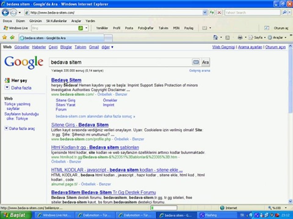Open the 'Html Kodları-tr.gg' result

coord(95,148)
